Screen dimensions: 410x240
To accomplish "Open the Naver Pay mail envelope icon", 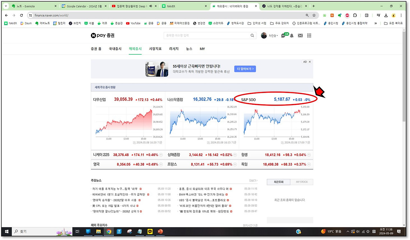I will tap(300, 36).
